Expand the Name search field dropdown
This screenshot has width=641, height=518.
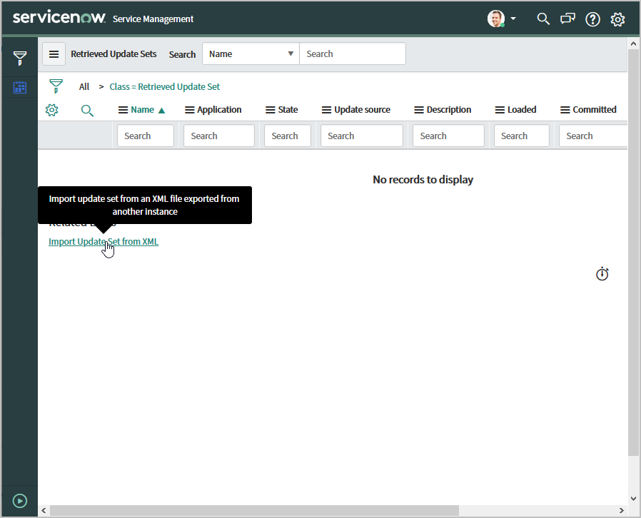(251, 54)
